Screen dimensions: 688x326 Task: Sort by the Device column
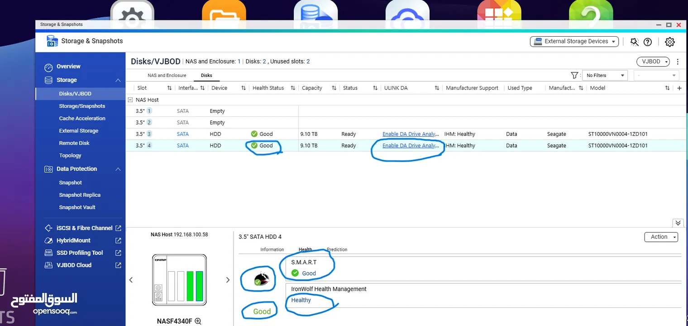[244, 88]
